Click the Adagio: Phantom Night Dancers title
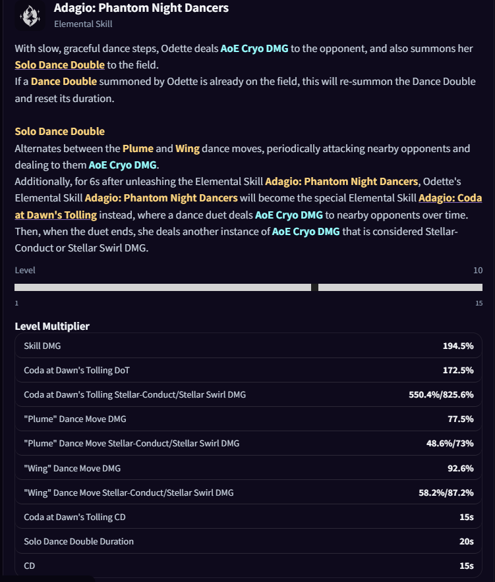The width and height of the screenshot is (495, 582). (141, 8)
